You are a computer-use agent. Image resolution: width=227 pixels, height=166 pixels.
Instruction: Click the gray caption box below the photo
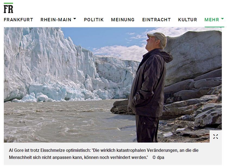point(113,154)
